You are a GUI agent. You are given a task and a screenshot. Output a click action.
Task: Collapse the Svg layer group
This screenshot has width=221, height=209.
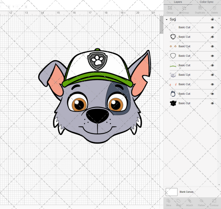pyautogui.click(x=166, y=19)
